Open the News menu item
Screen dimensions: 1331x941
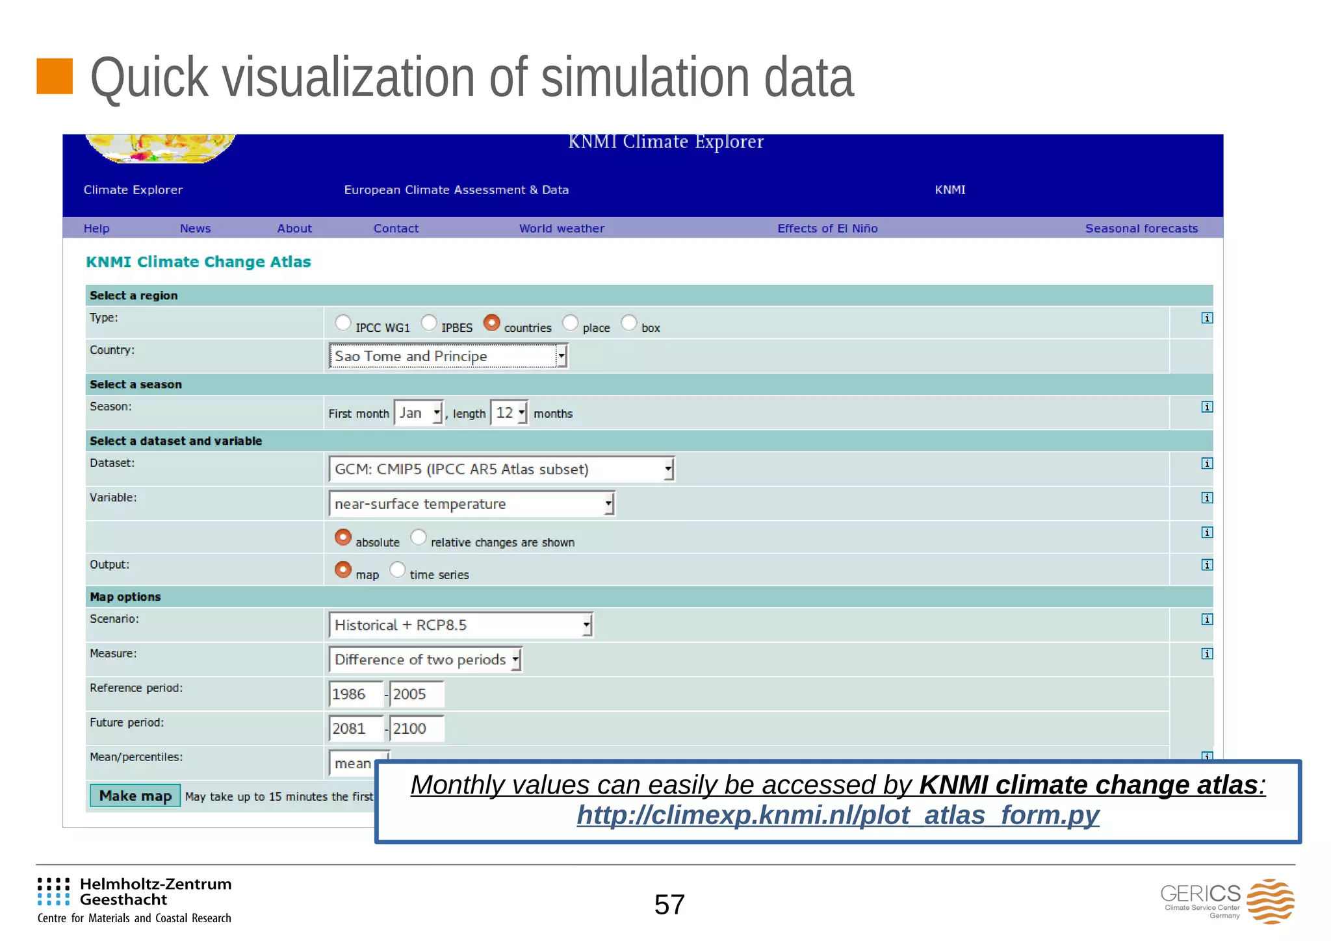pyautogui.click(x=196, y=229)
